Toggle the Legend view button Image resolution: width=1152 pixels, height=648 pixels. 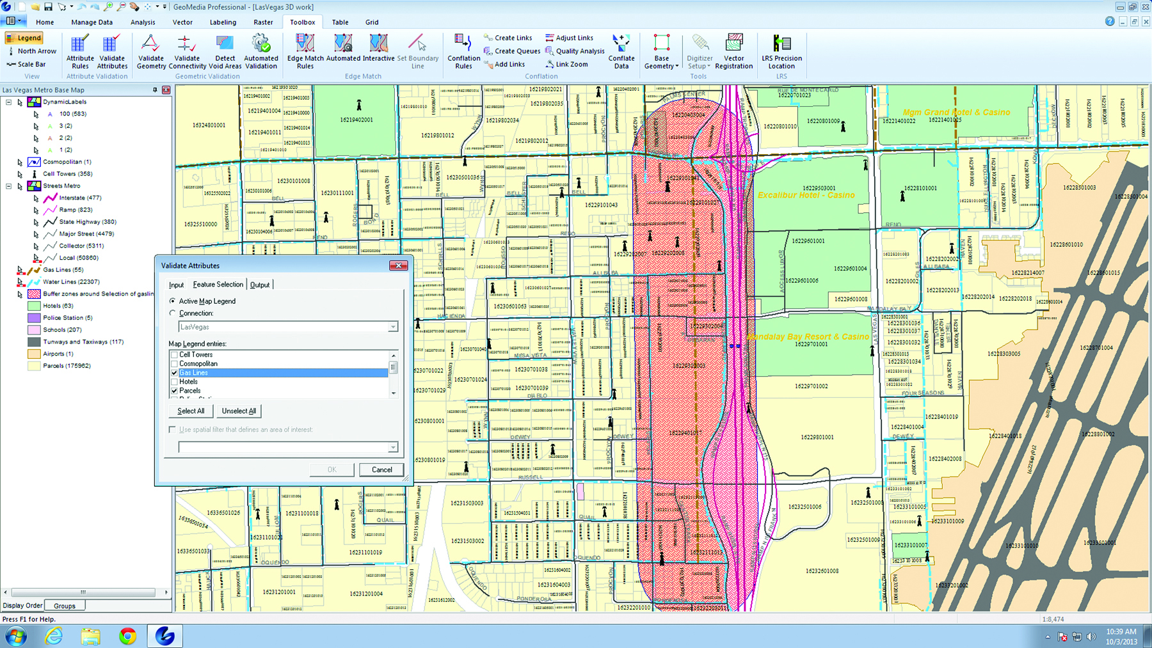pyautogui.click(x=24, y=38)
